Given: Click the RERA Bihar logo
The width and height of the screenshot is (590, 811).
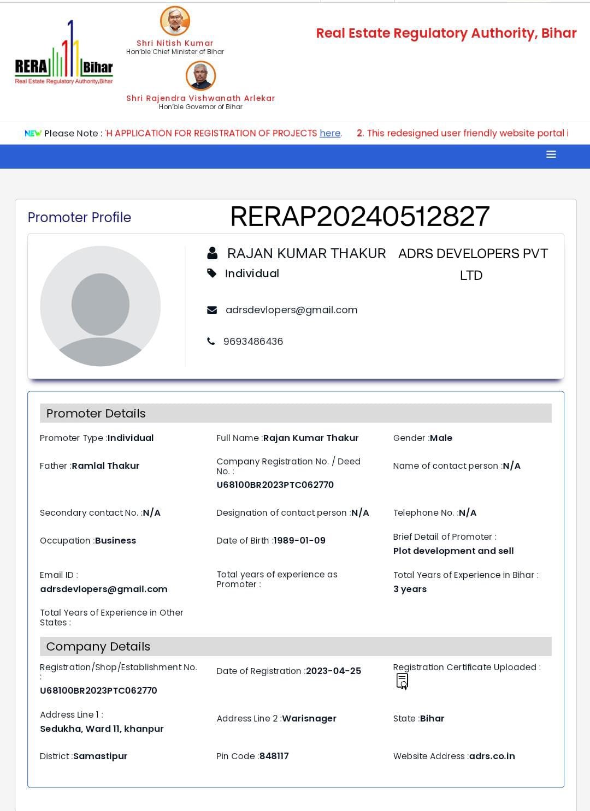Looking at the screenshot, I should click(x=64, y=54).
